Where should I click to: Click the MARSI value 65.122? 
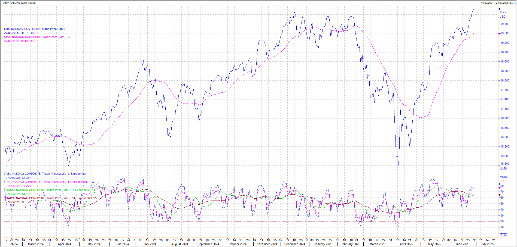[x=27, y=202]
